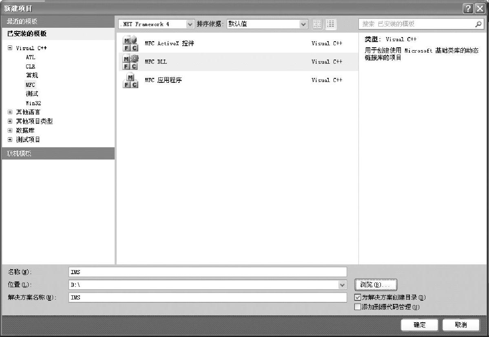This screenshot has width=489, height=337.
Task: Open the 排序依据 默认值 dropdown
Action: (x=303, y=24)
